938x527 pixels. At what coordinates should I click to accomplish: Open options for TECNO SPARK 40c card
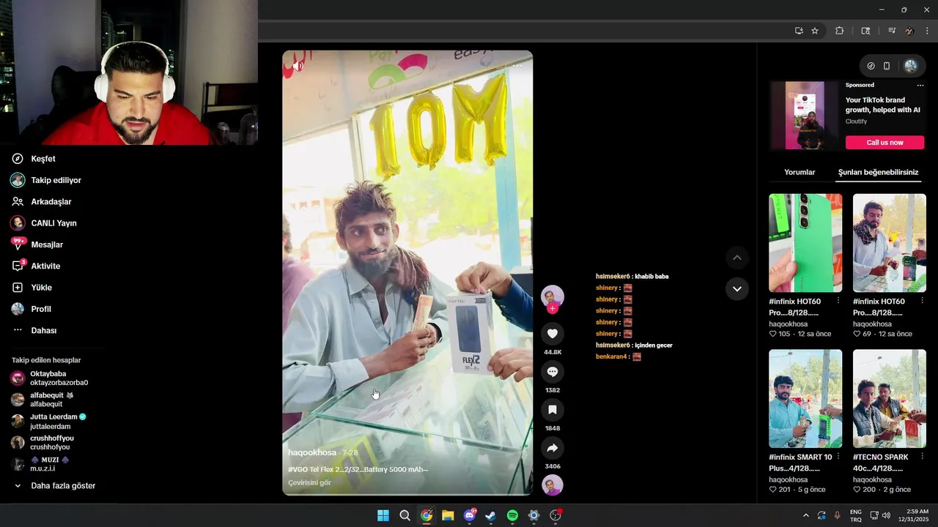coord(922,457)
